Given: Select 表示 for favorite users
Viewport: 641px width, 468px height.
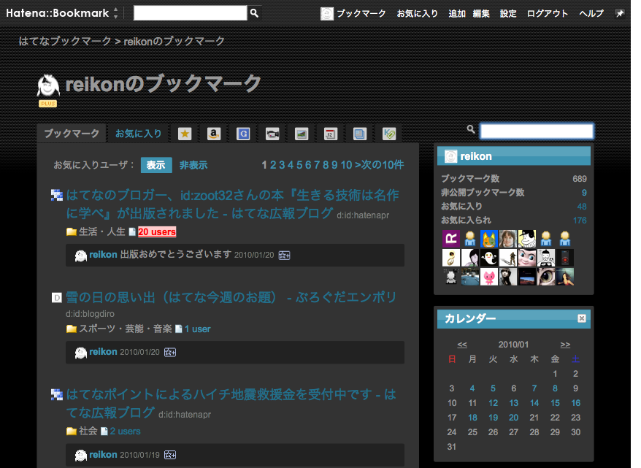Looking at the screenshot, I should 156,165.
